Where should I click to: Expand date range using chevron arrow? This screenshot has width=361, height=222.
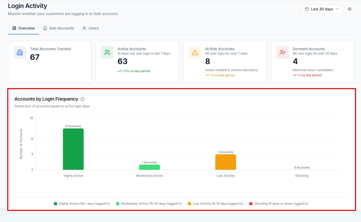tap(337, 9)
